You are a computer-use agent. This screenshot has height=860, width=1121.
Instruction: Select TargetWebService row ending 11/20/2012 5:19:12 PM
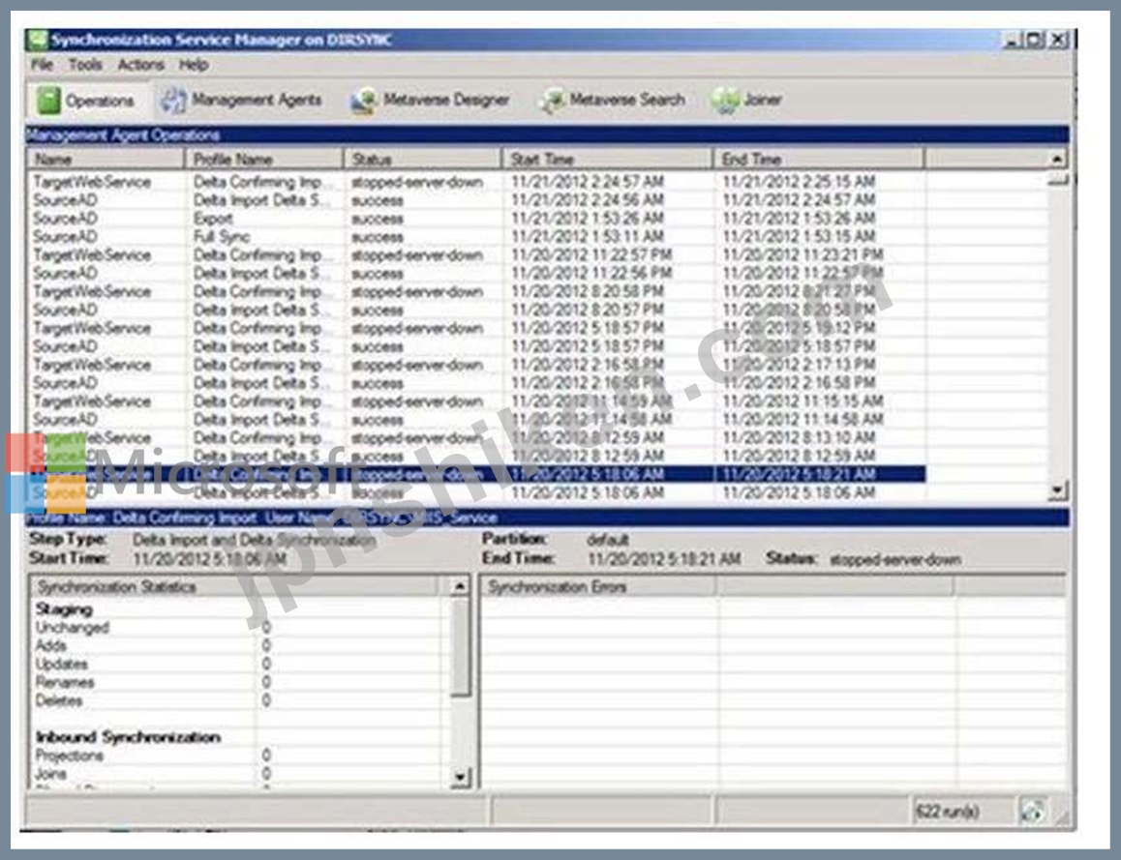476,329
